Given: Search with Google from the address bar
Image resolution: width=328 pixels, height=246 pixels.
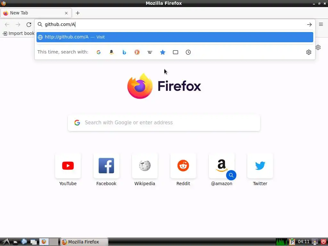Looking at the screenshot, I should 99,52.
